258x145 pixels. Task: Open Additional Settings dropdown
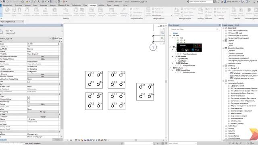pyautogui.click(x=124, y=12)
